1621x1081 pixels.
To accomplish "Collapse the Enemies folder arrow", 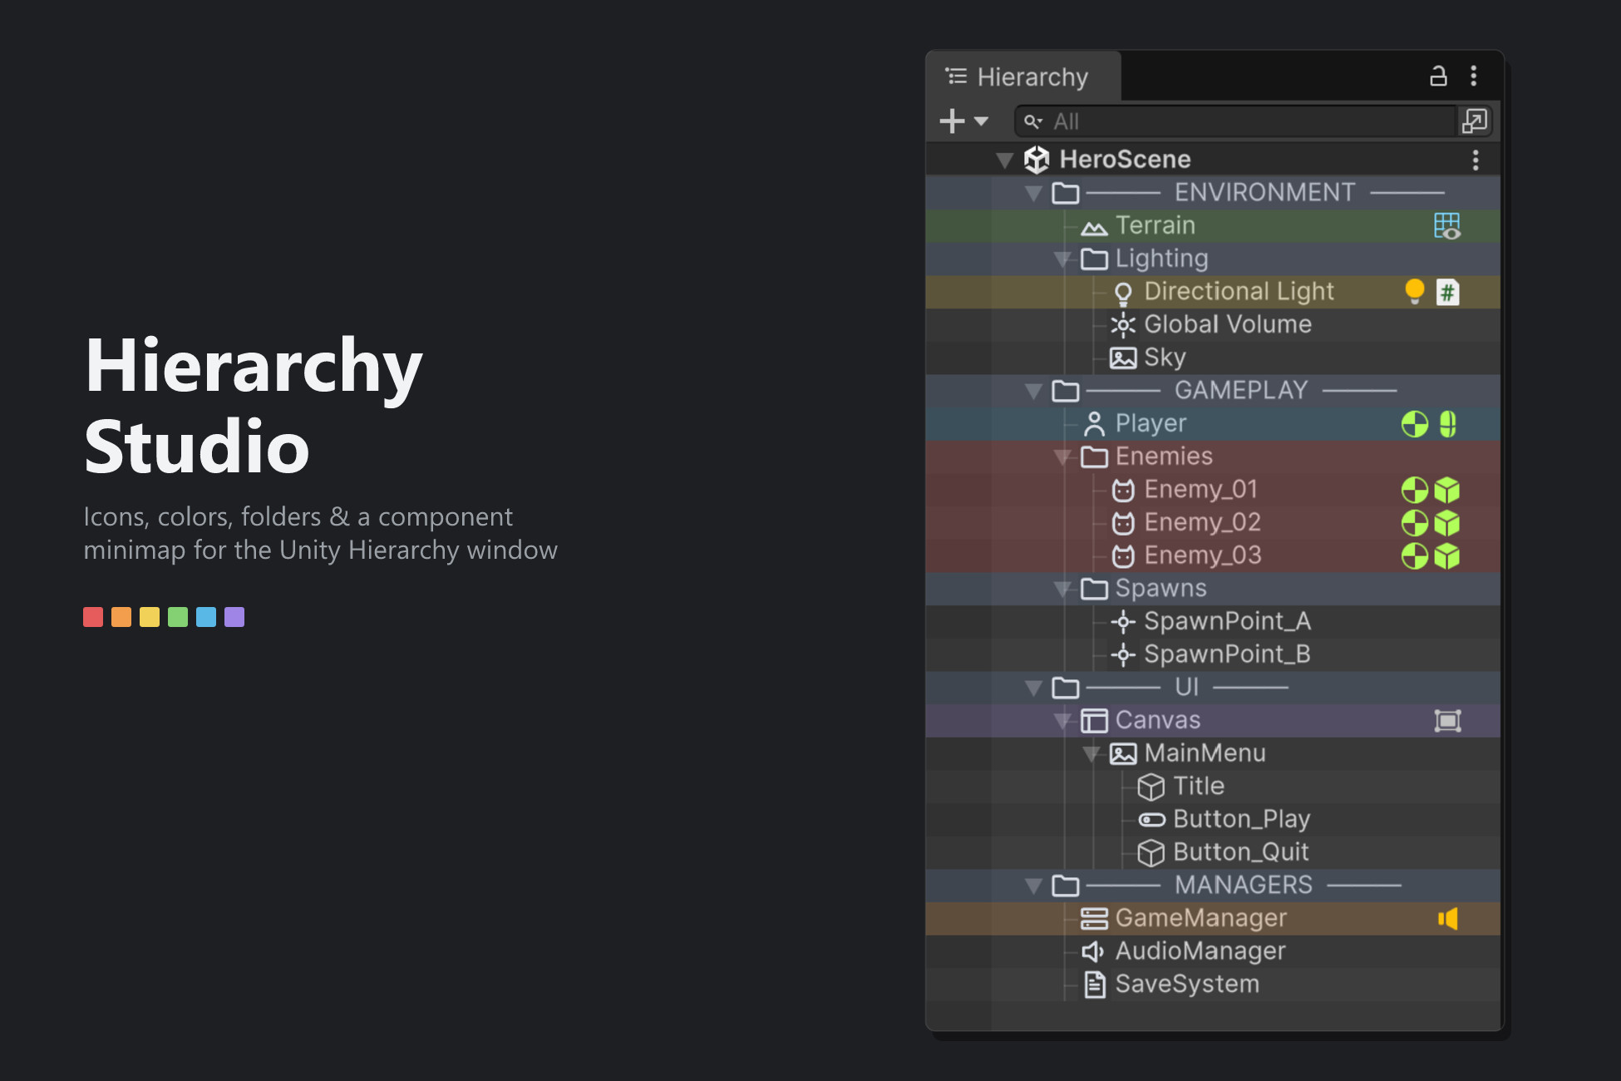I will coord(1062,457).
